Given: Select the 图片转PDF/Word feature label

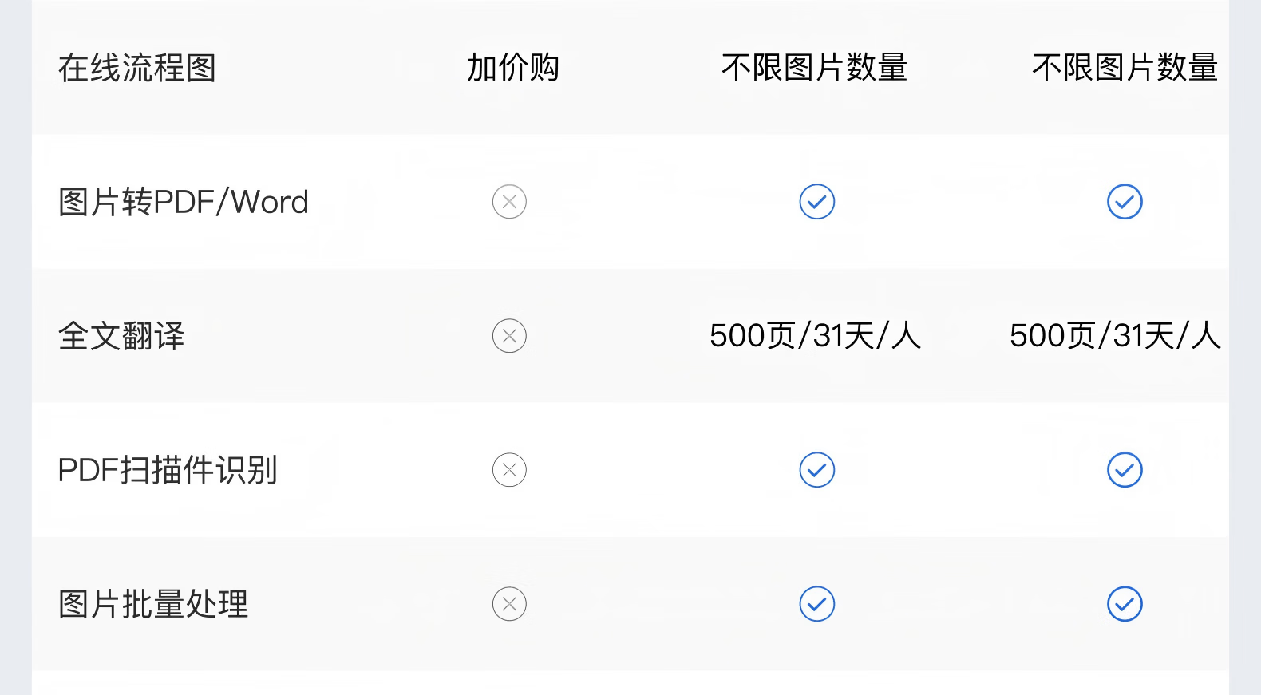Looking at the screenshot, I should point(184,202).
